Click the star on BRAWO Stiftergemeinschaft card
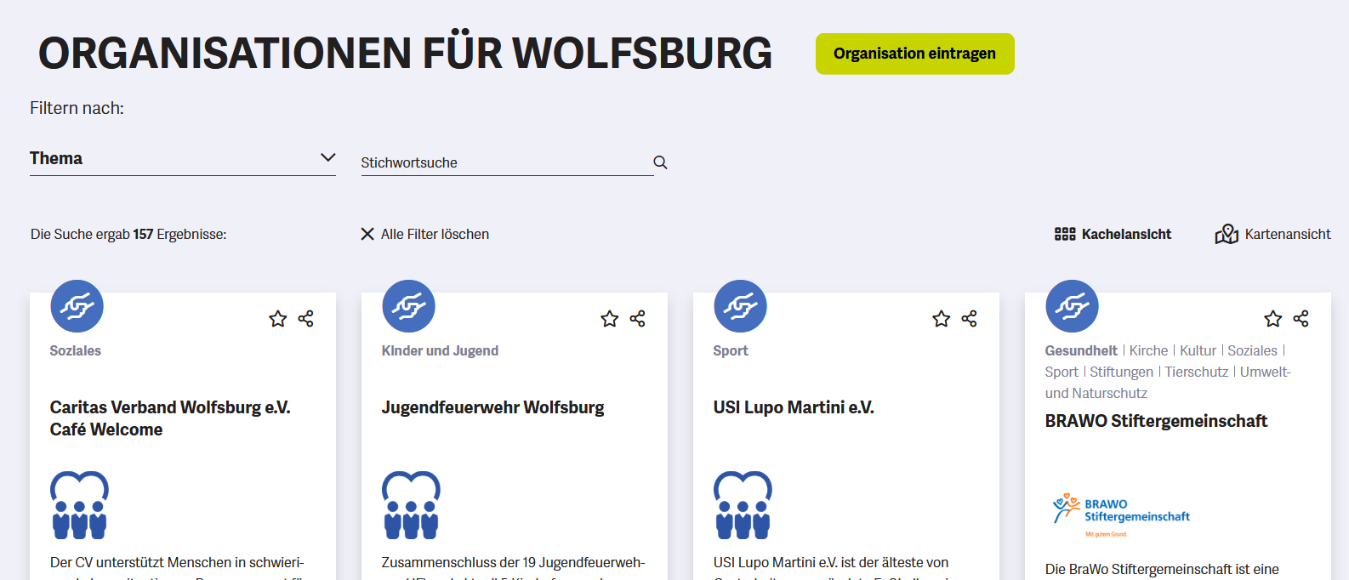 [1273, 319]
